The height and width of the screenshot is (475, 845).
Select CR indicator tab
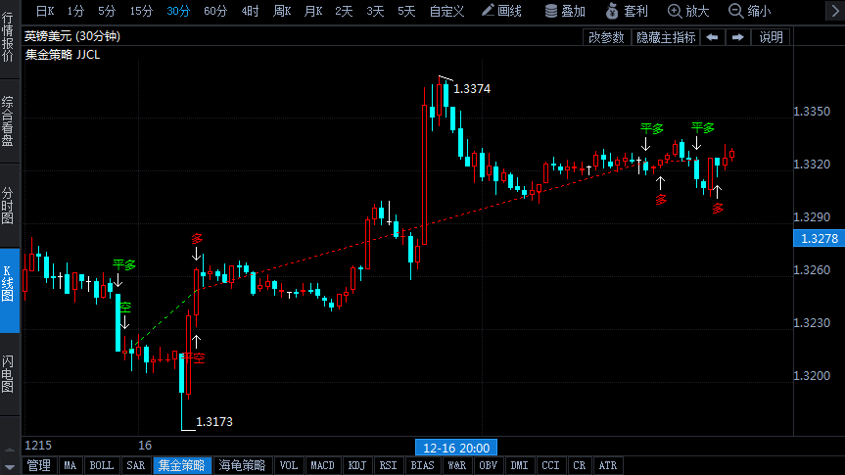580,465
